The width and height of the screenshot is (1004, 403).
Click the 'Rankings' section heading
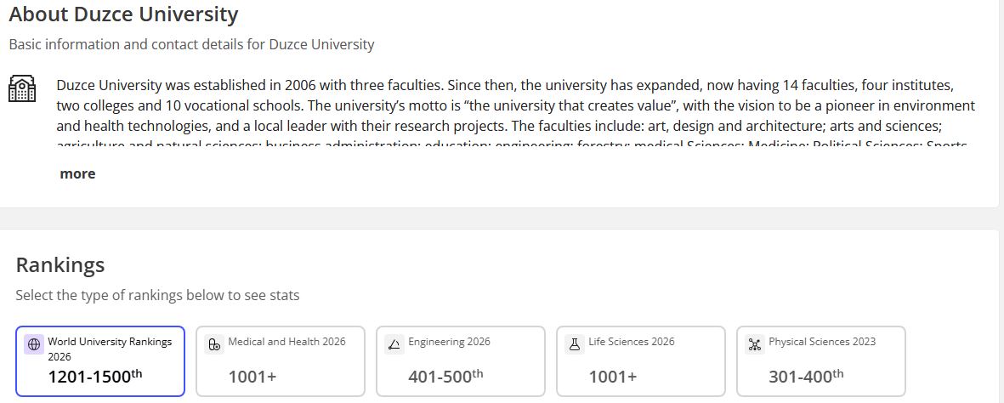pos(60,264)
